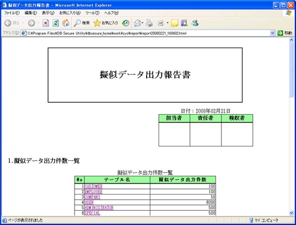
Task: Click the 擬似データ出力件数 column header
Action: point(183,180)
